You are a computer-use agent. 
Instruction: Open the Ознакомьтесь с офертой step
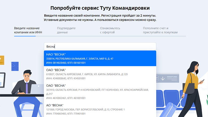110,30
